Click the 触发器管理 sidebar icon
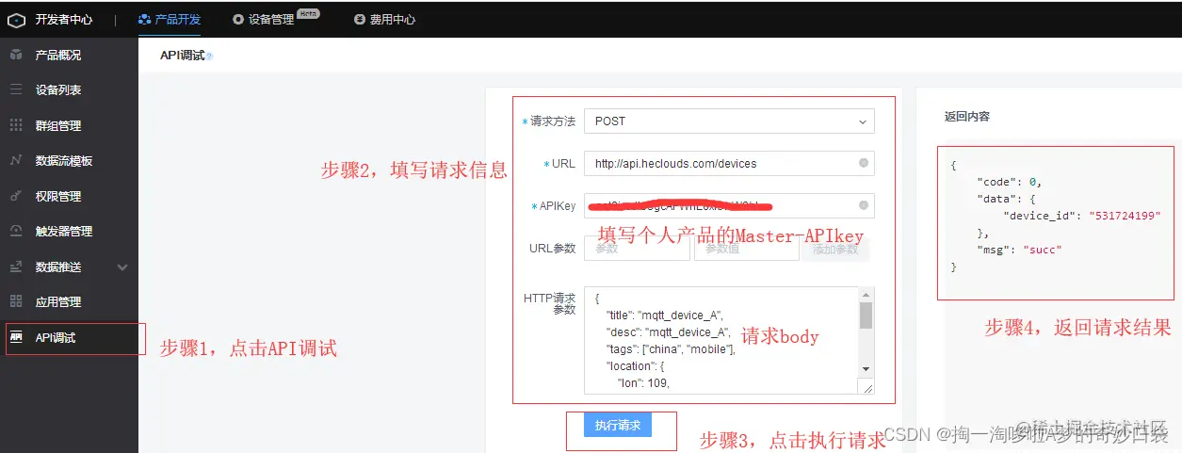 (x=16, y=231)
